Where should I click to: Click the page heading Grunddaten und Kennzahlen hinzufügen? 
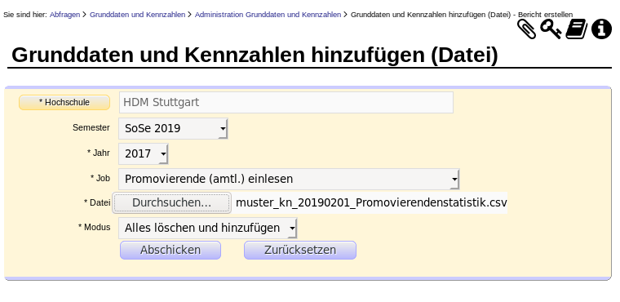tap(255, 55)
